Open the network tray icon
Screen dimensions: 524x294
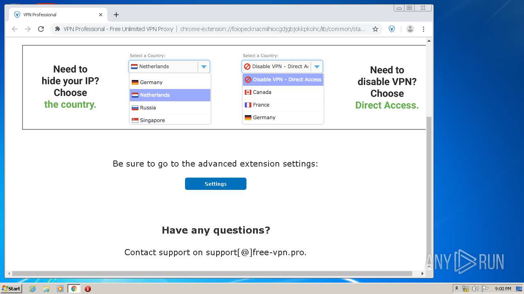click(465, 289)
